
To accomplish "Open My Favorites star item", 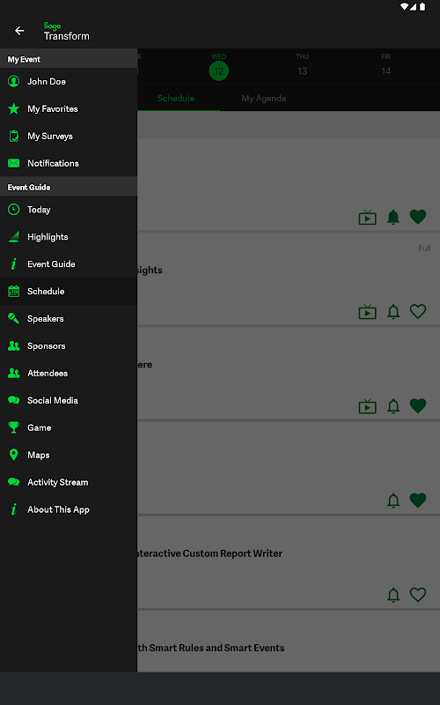I will click(x=69, y=108).
